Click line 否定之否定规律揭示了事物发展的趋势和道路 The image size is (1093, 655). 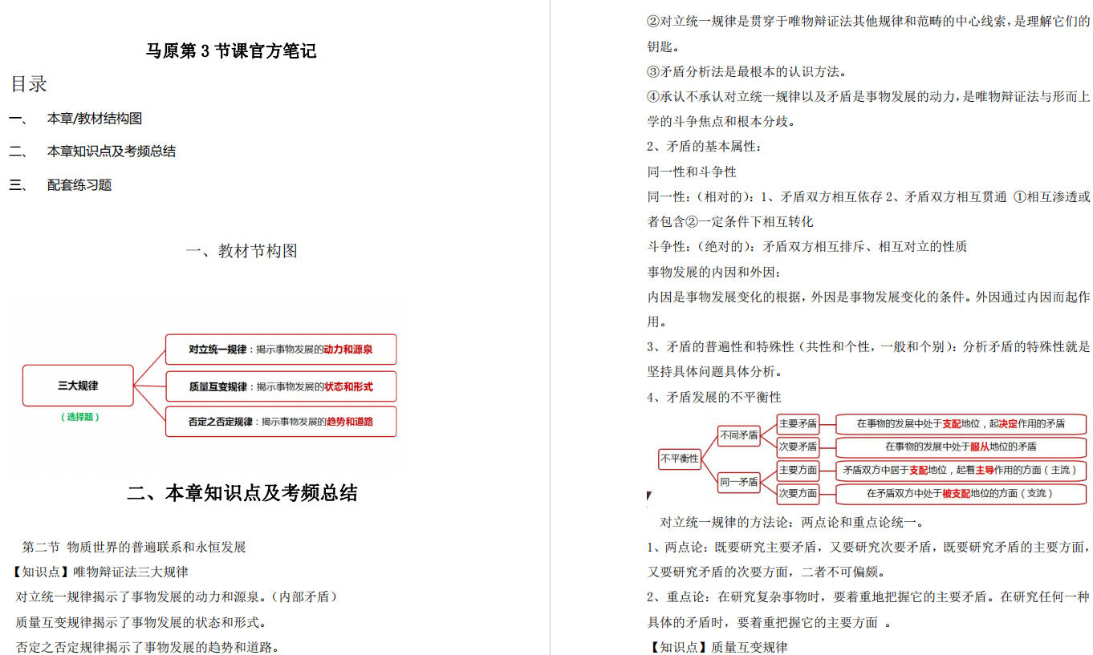coord(147,647)
